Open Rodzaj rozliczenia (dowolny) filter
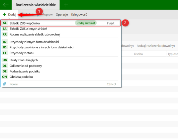 156,46
